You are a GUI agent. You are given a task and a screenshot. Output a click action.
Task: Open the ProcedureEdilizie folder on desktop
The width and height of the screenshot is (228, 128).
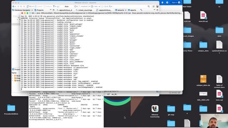coord(11,110)
